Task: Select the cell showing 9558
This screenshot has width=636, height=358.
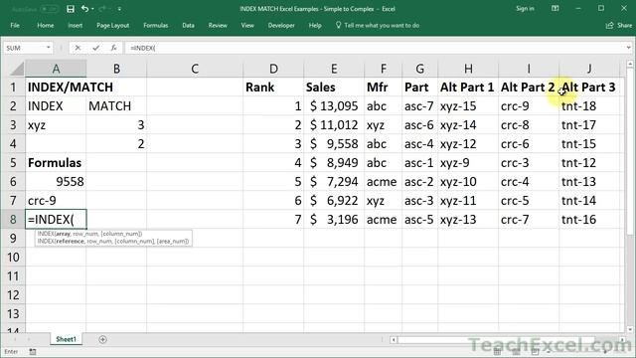Action: pyautogui.click(x=56, y=181)
